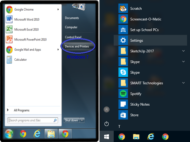Expand the SketchUp 2017 folder
This screenshot has width=190, height=142.
pyautogui.click(x=183, y=51)
